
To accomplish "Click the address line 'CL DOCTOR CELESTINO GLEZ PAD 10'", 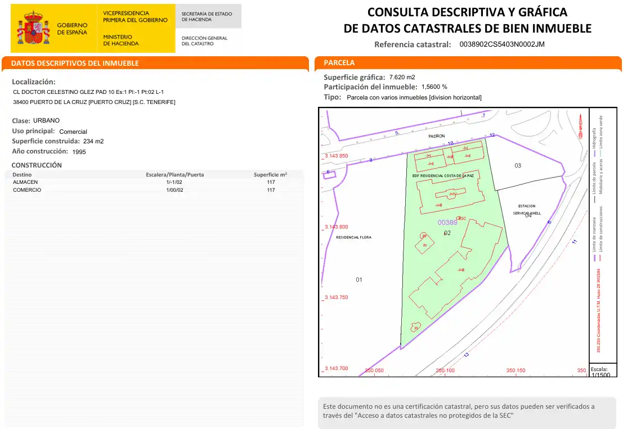I will coord(88,92).
